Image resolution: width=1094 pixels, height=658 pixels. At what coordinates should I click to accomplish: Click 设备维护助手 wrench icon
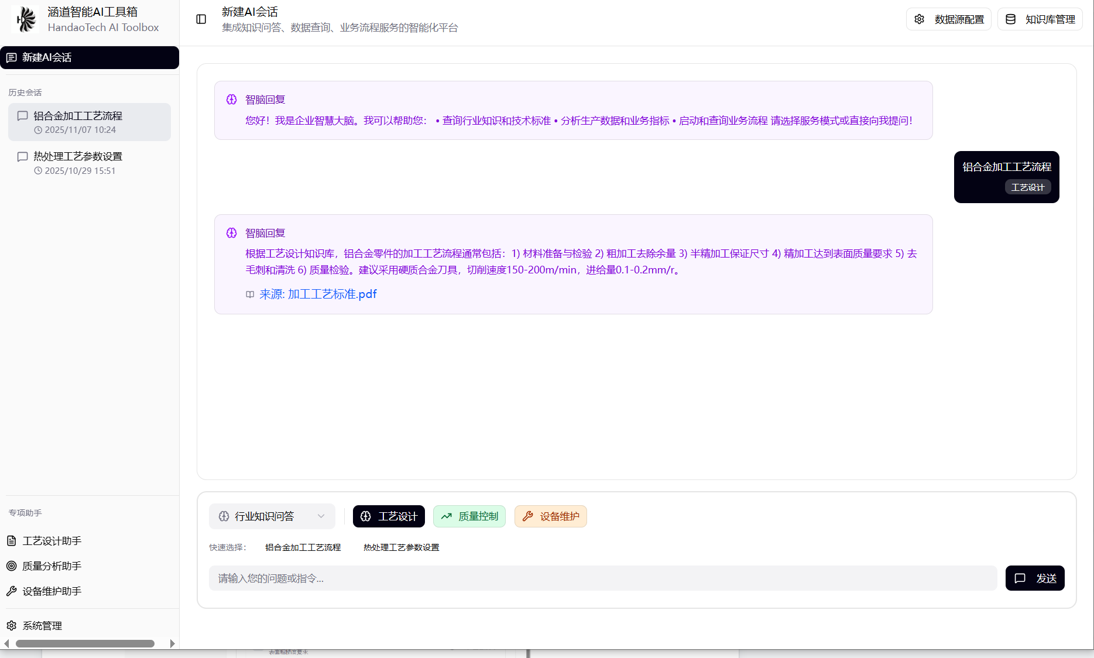(12, 591)
